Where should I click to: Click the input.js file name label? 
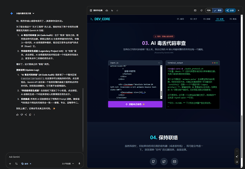pyautogui.click(x=114, y=63)
